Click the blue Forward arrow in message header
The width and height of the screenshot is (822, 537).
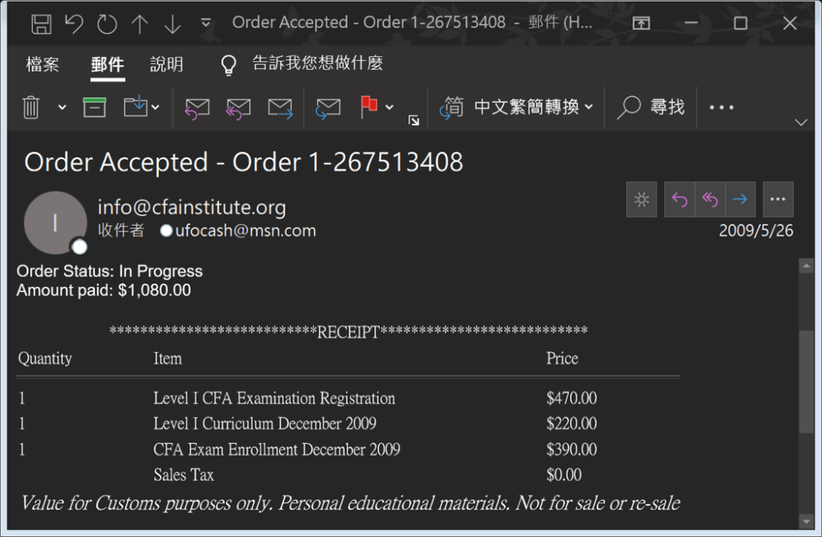pos(740,200)
